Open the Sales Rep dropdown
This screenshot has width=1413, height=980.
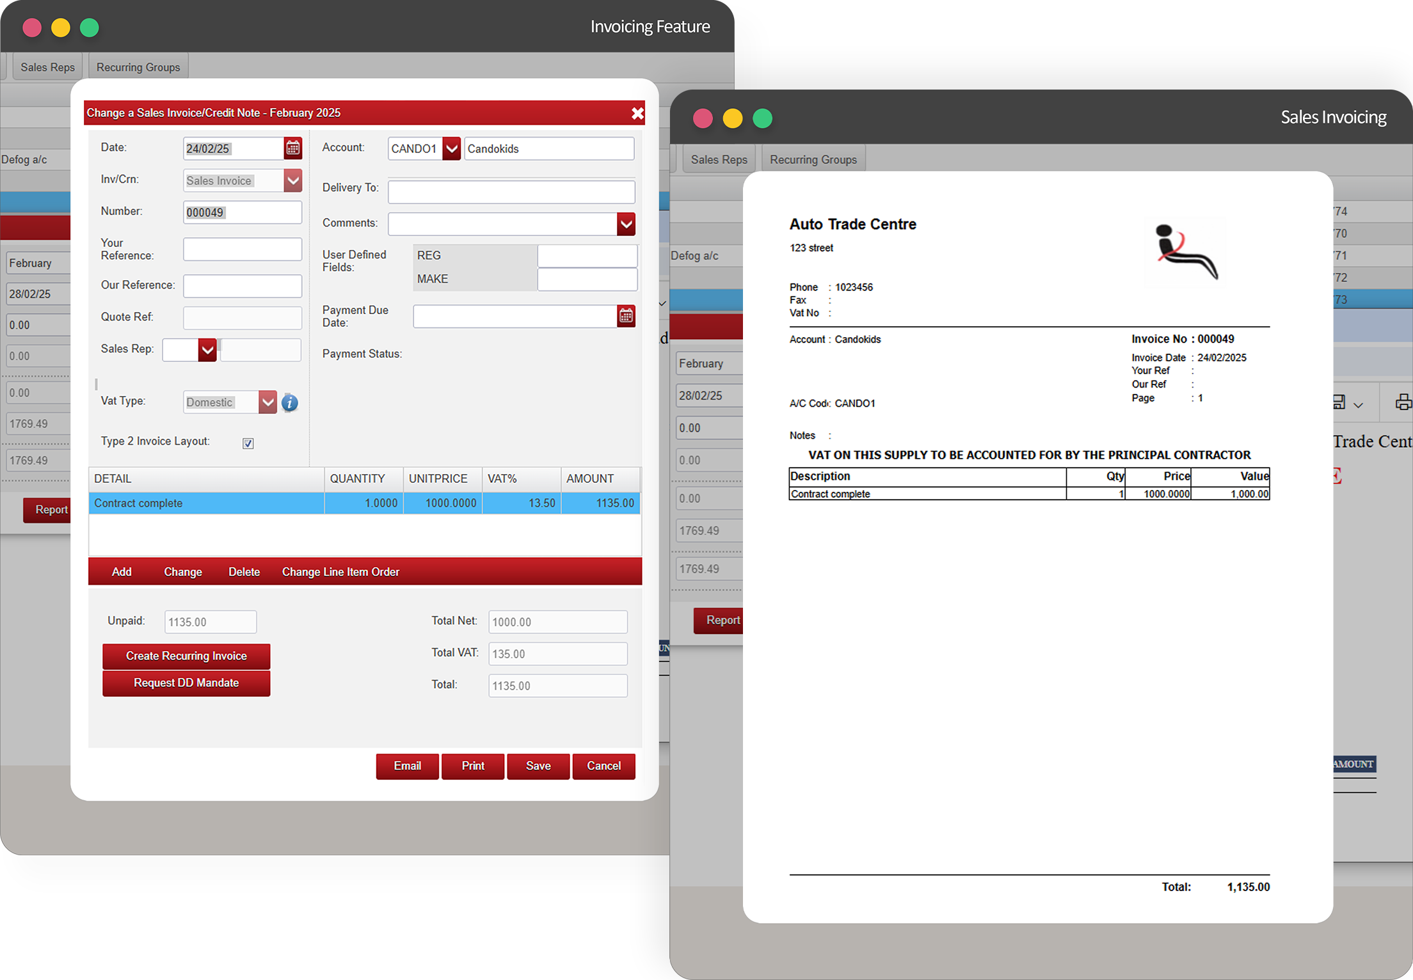(x=207, y=350)
